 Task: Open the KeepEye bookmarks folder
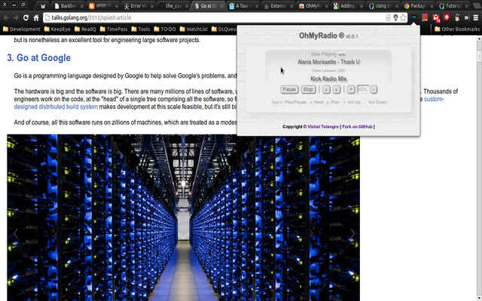(x=57, y=29)
